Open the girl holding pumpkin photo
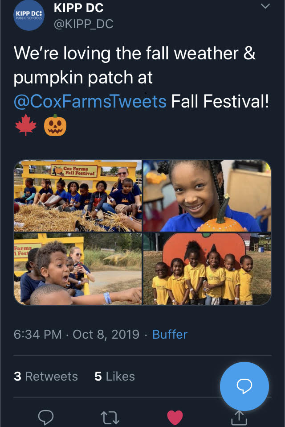285x427 pixels. tap(207, 196)
